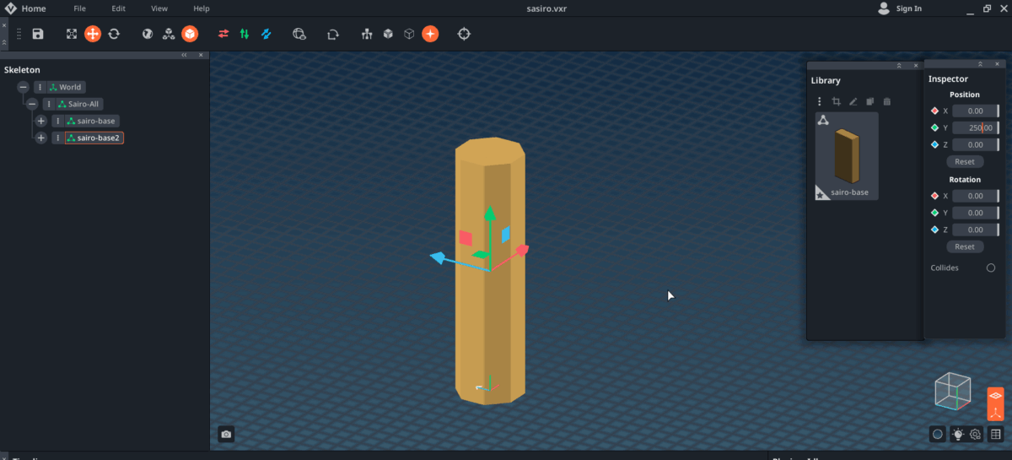Viewport: 1012px width, 460px height.
Task: Click the Position Z value field
Action: coord(976,144)
